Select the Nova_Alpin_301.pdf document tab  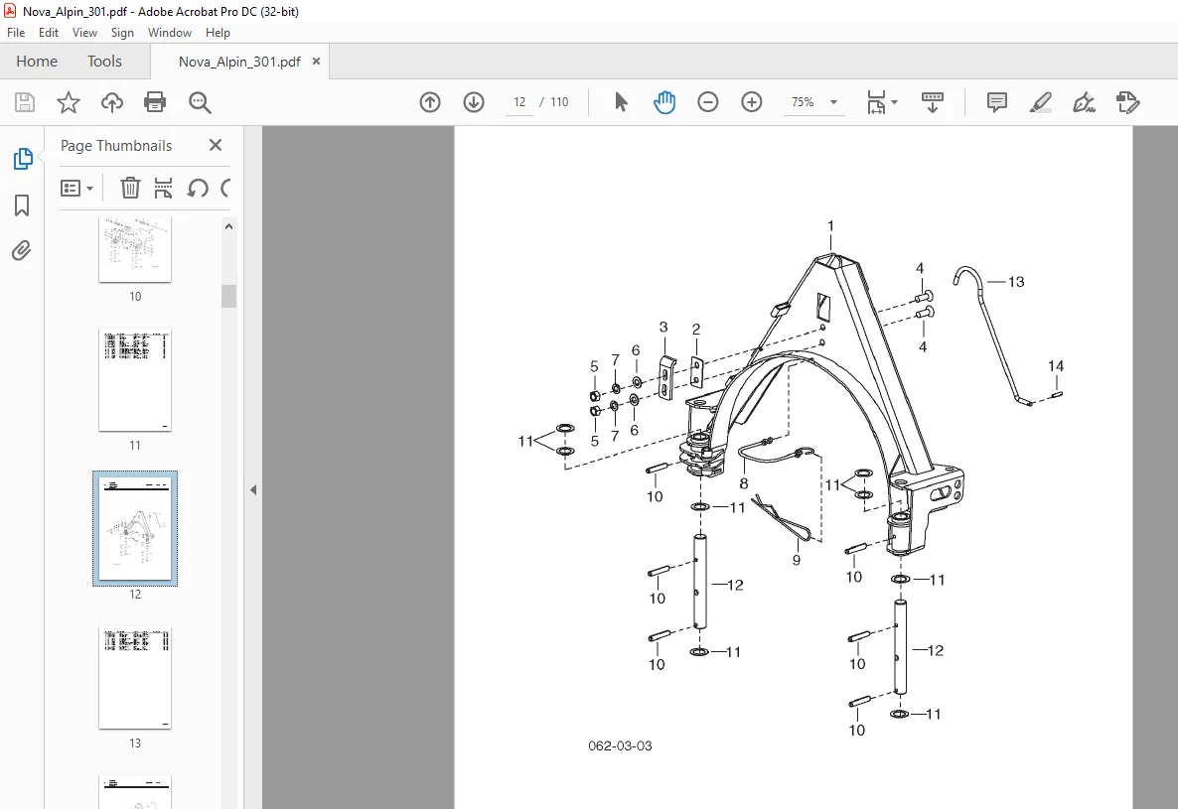pyautogui.click(x=239, y=62)
